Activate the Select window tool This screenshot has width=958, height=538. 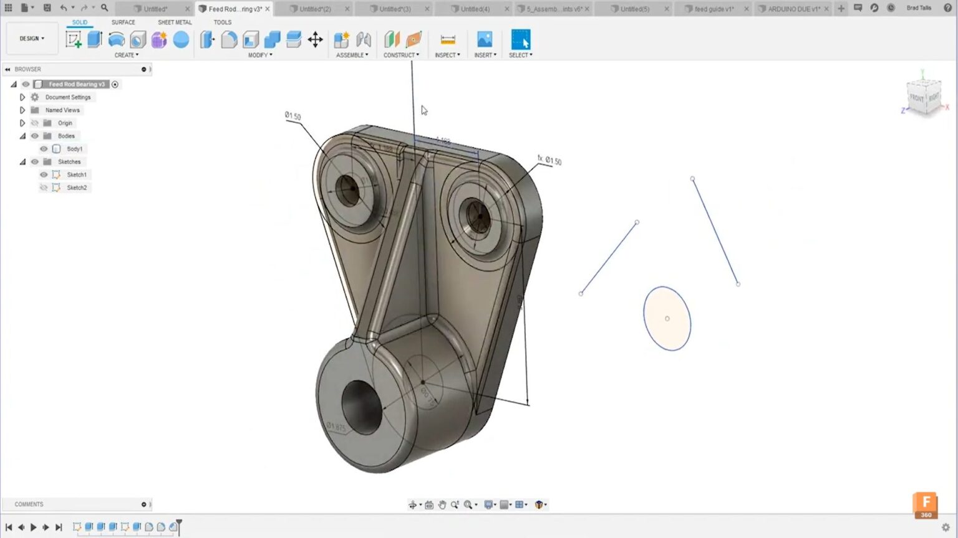520,39
